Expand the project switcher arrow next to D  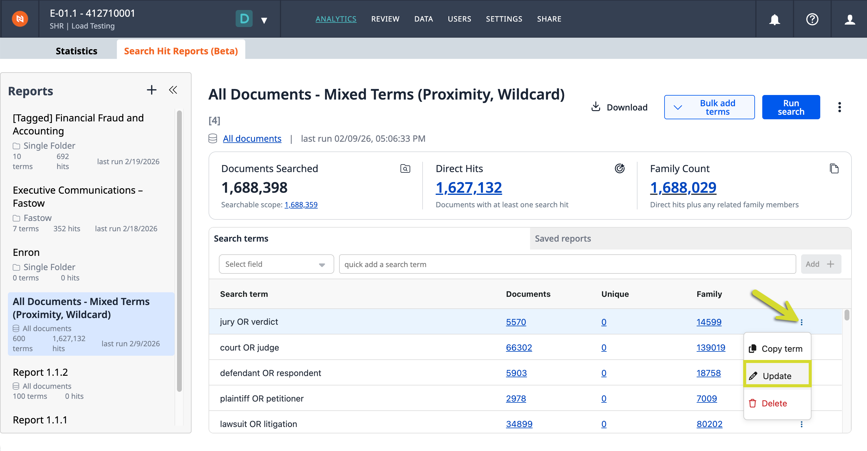coord(264,20)
